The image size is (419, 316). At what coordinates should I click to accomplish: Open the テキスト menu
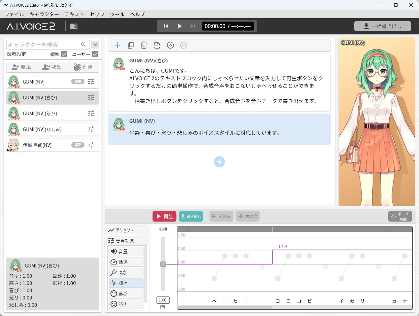[x=74, y=14]
